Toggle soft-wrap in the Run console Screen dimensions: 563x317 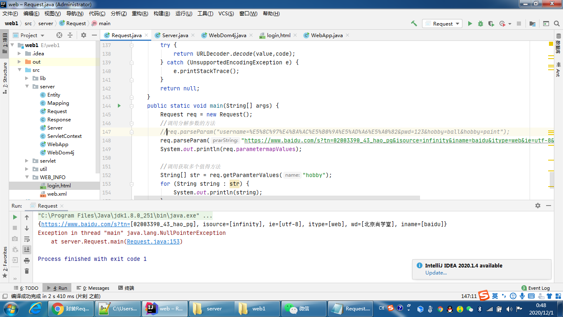27,239
